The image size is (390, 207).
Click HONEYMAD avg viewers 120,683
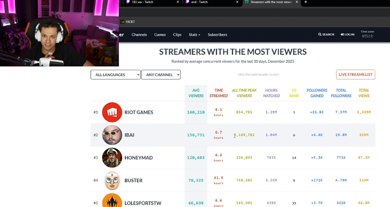click(196, 157)
